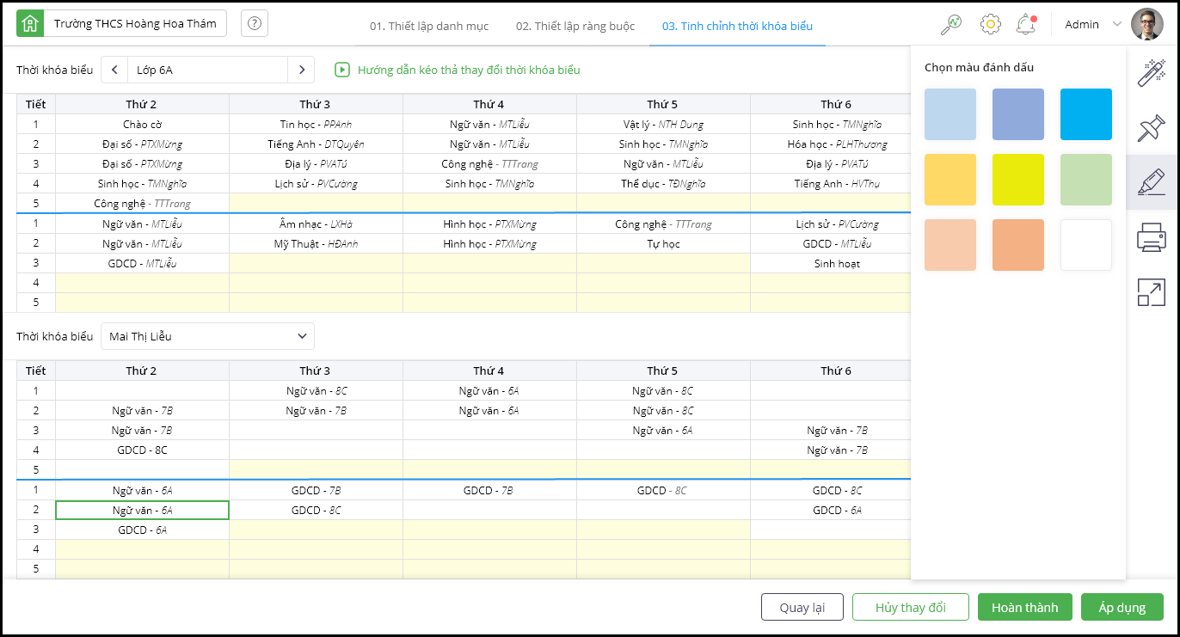Screen dimensions: 1180x637
Task: Click the green home icon
Action: click(x=30, y=24)
